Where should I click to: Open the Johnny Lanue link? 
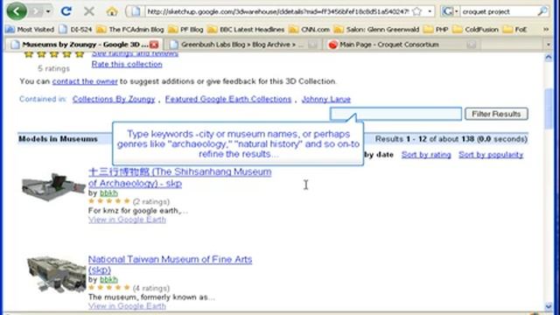pyautogui.click(x=326, y=99)
